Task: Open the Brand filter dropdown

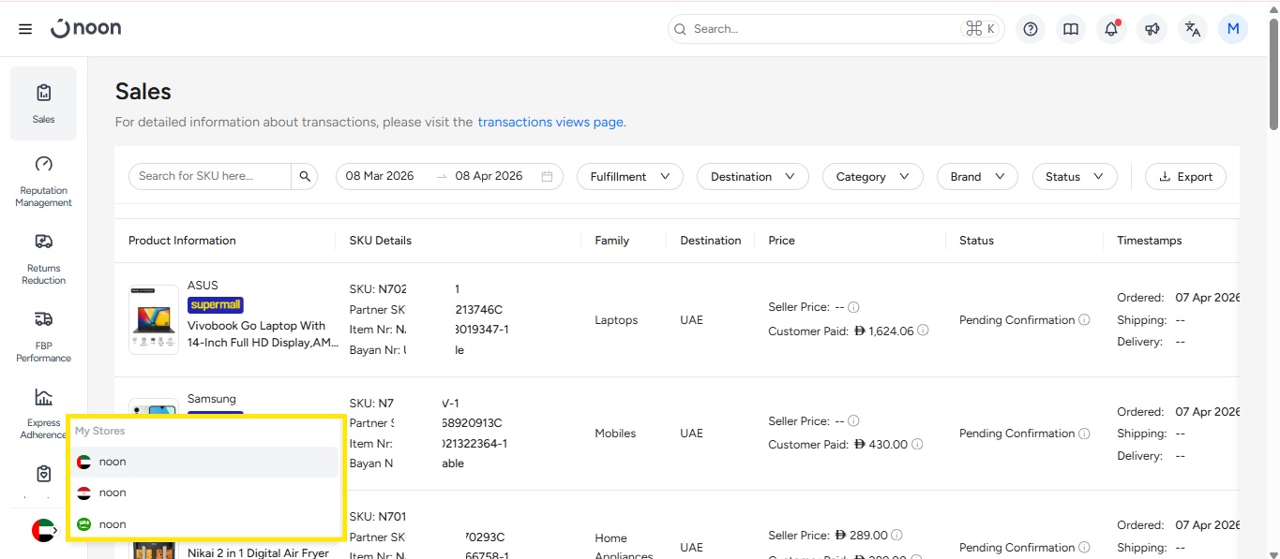Action: (976, 176)
